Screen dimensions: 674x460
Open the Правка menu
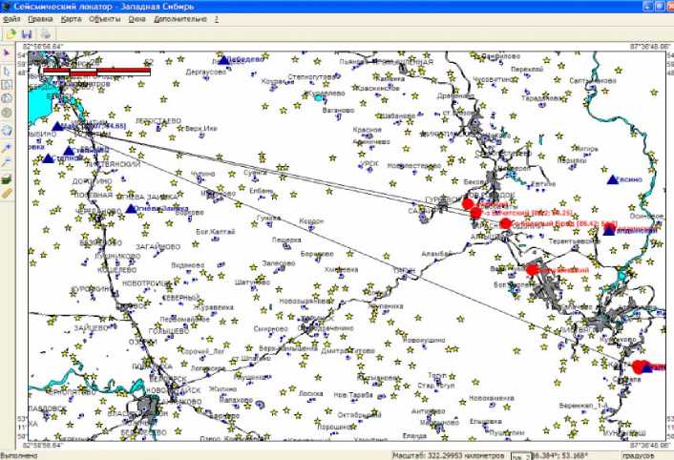[x=40, y=19]
